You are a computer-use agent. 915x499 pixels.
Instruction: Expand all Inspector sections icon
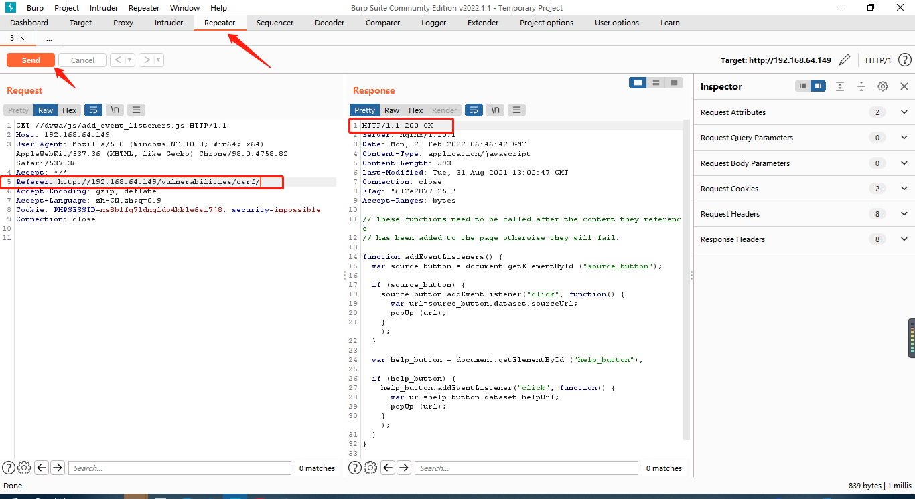click(840, 86)
